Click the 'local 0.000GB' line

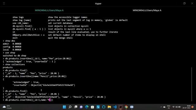tap(12, 50)
